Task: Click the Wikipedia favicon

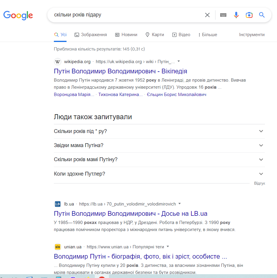Action: pos(58,62)
